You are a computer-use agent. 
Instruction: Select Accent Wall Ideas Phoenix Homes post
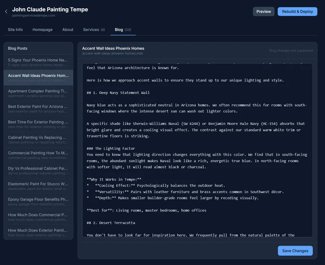(38, 78)
